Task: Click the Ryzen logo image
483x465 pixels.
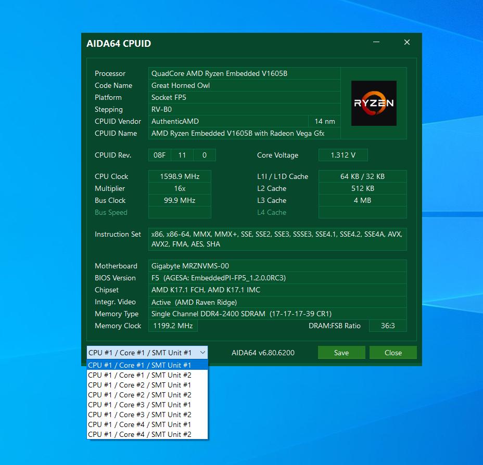Action: tap(374, 103)
